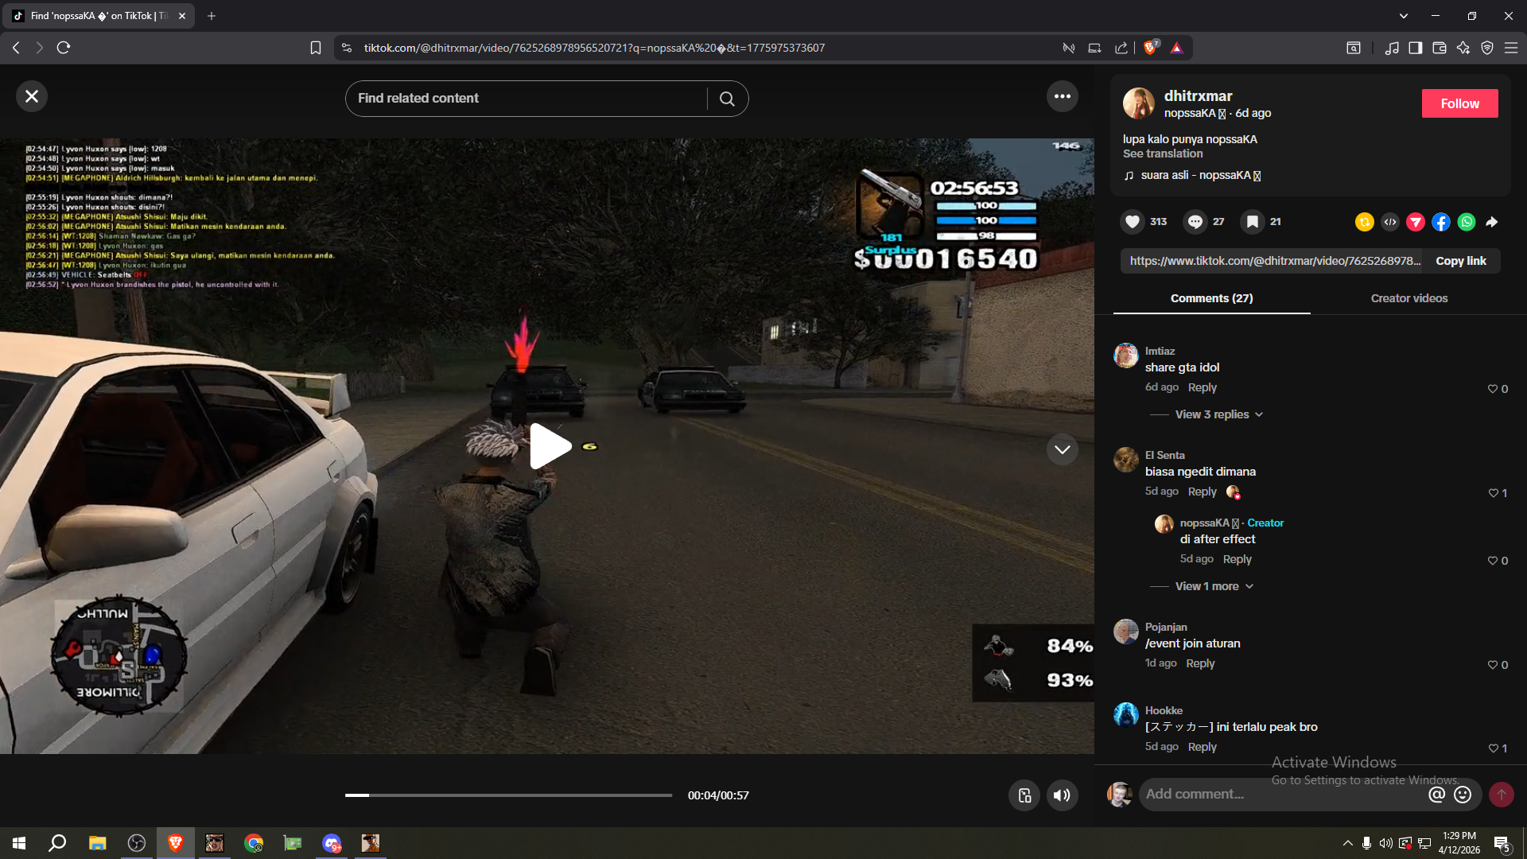Post the comment with the red arrow

tap(1502, 795)
